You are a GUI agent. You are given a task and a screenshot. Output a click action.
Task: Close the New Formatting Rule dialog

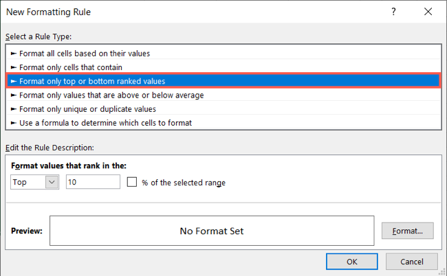(428, 12)
